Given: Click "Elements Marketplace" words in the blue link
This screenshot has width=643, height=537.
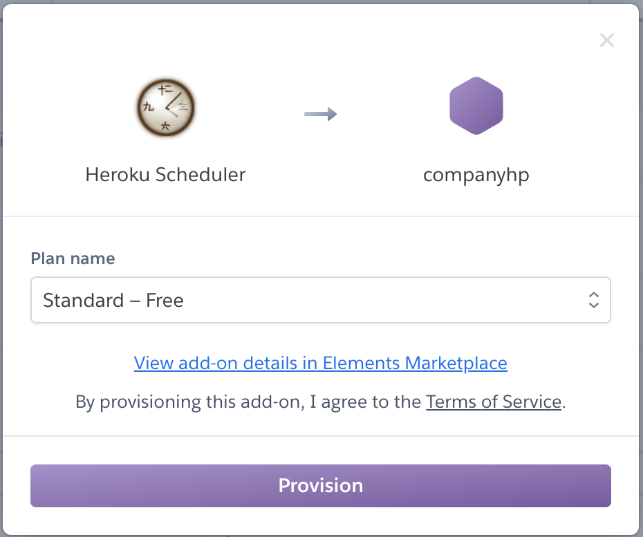Looking at the screenshot, I should click(x=415, y=364).
